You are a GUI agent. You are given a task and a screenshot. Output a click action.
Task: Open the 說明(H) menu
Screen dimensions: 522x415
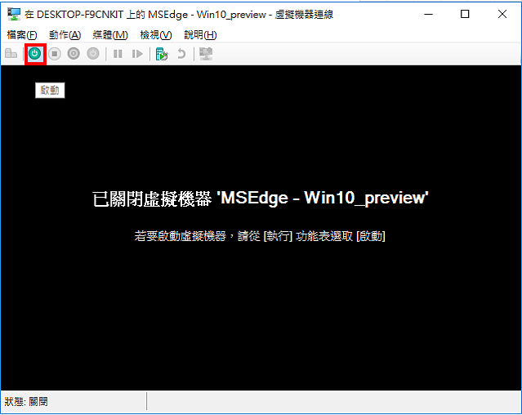tap(200, 35)
